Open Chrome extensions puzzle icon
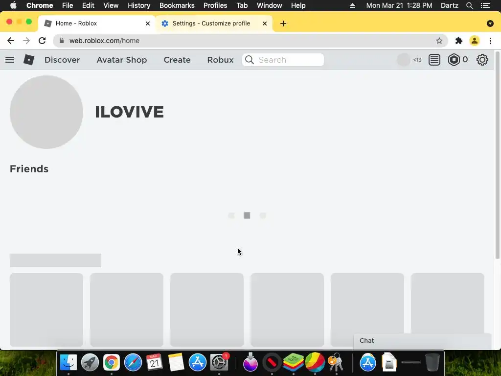Image resolution: width=501 pixels, height=376 pixels. click(x=459, y=41)
